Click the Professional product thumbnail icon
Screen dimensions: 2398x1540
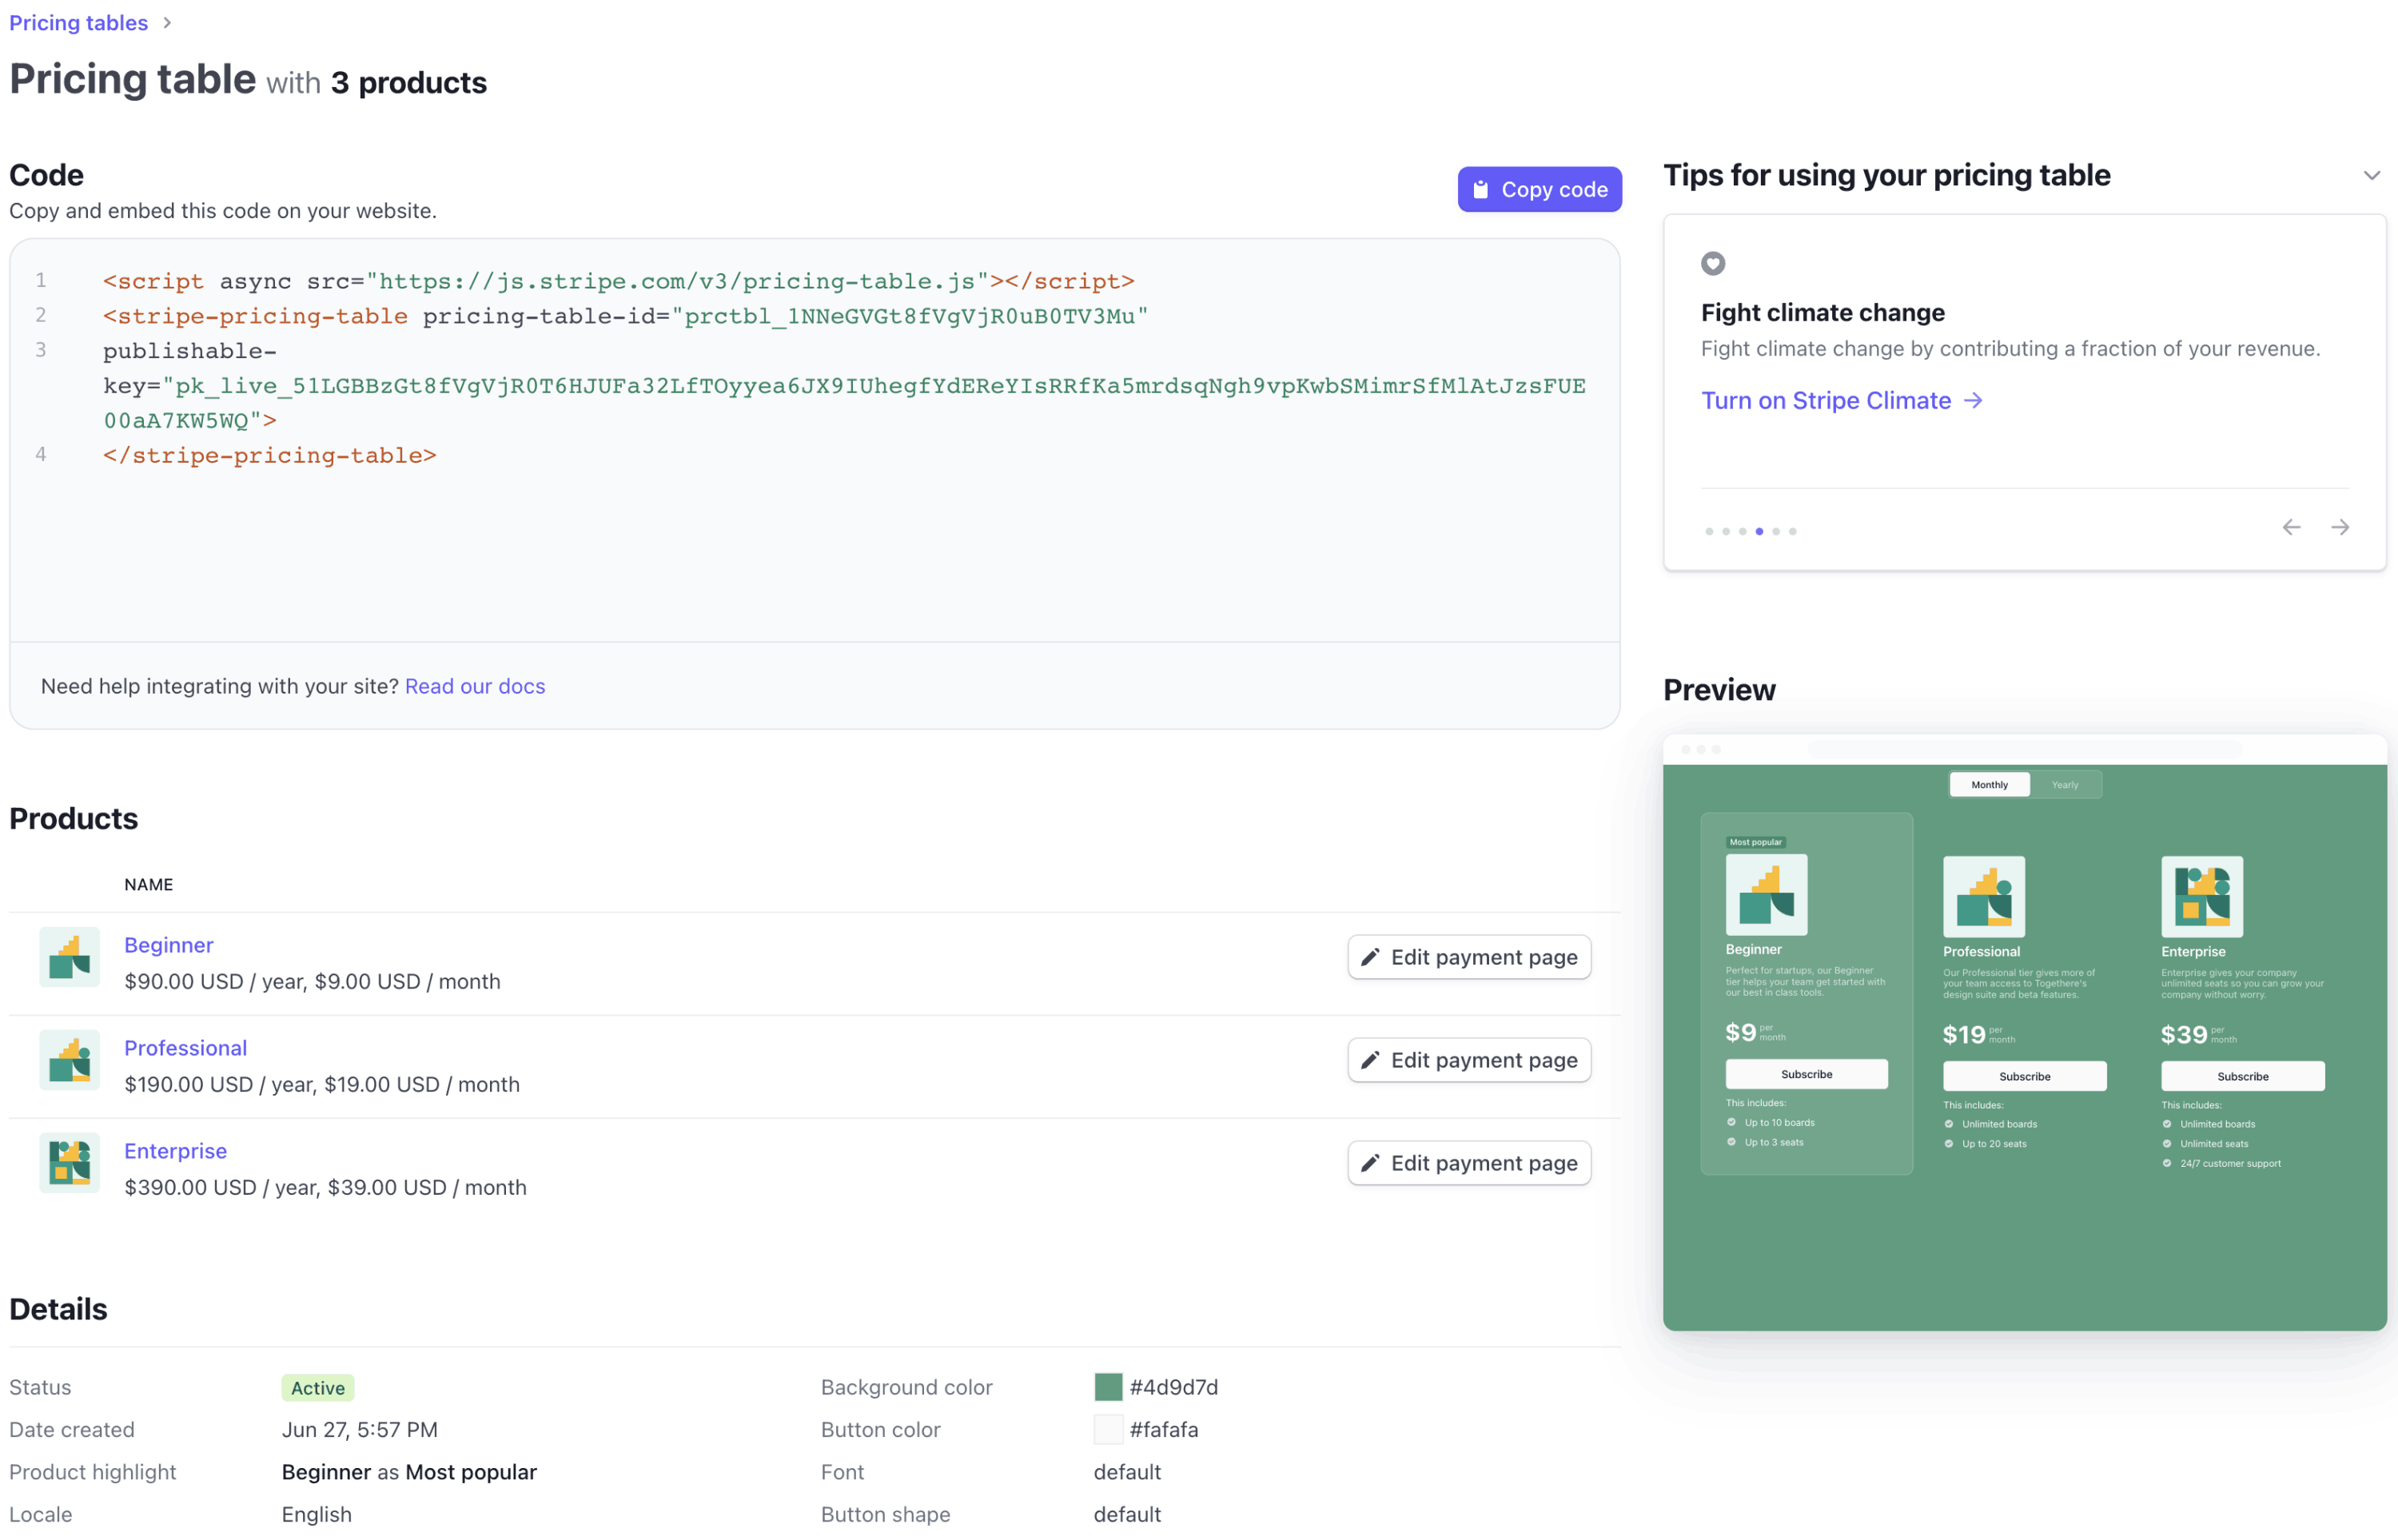click(x=69, y=1060)
